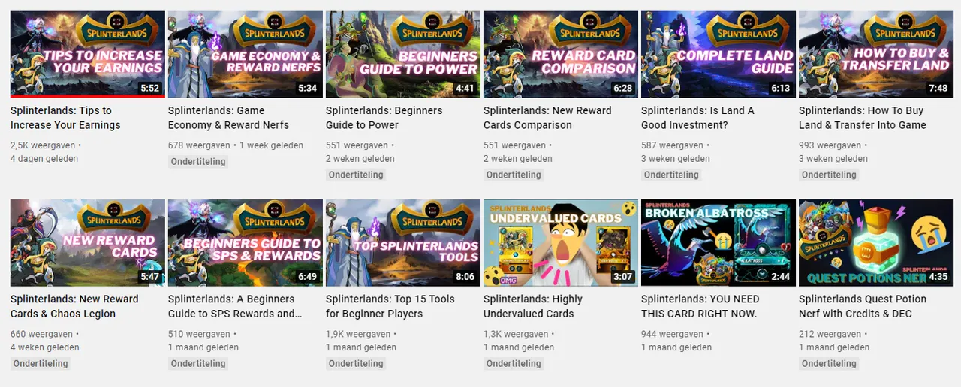Click the 8:06 duration badge on the Top Tools video

click(x=465, y=276)
